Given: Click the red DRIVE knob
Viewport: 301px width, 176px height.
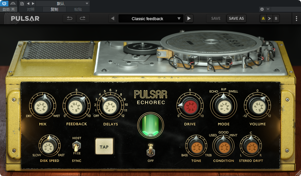Looking at the screenshot, I should pos(190,106).
